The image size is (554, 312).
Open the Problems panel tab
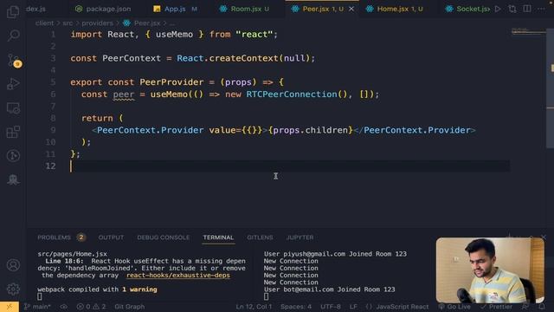coord(54,237)
